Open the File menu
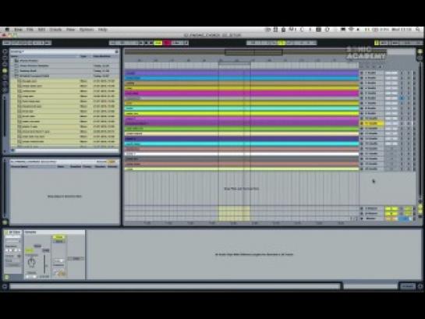The height and width of the screenshot is (319, 425). [x=30, y=30]
